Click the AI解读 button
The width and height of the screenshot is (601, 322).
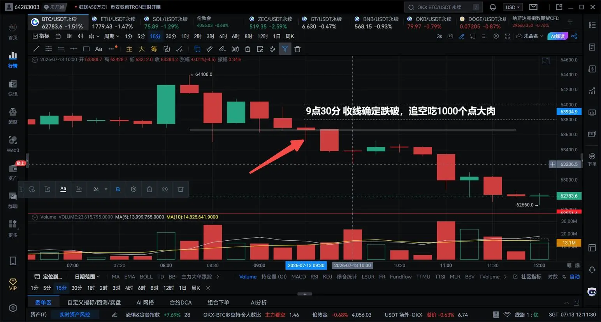[557, 36]
